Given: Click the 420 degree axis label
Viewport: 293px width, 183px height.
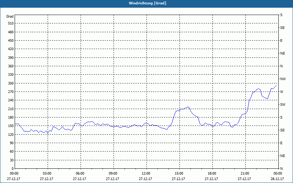Looking at the screenshot, I should tap(11, 49).
